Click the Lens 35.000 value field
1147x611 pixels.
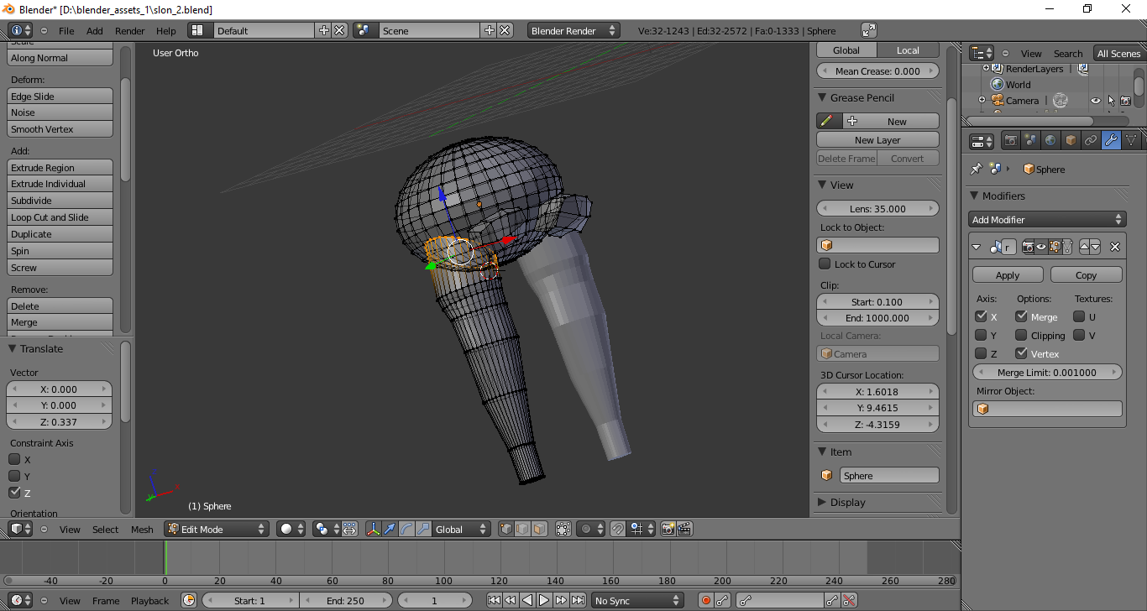877,208
